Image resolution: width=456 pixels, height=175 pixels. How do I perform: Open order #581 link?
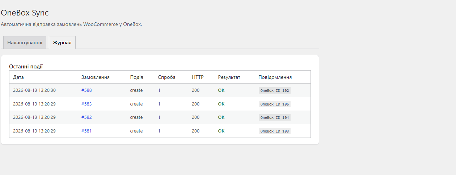pyautogui.click(x=86, y=131)
